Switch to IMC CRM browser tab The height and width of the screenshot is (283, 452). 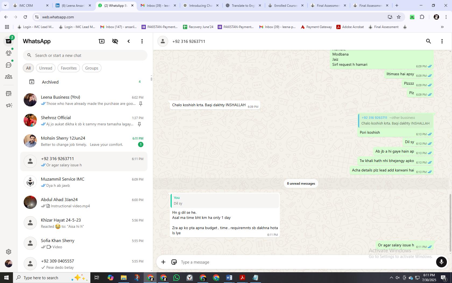point(31,5)
